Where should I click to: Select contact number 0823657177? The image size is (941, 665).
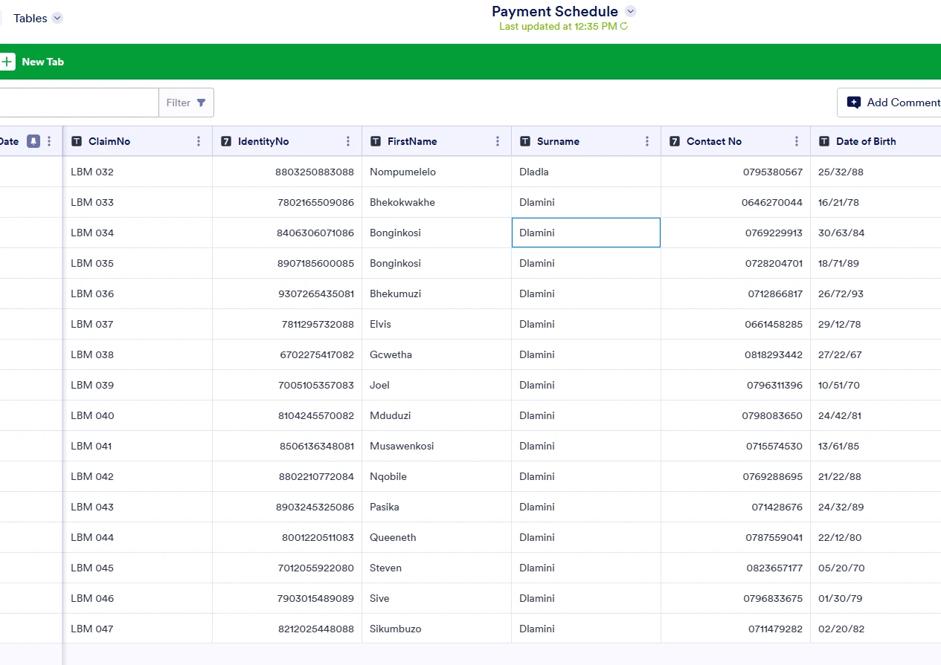point(736,568)
